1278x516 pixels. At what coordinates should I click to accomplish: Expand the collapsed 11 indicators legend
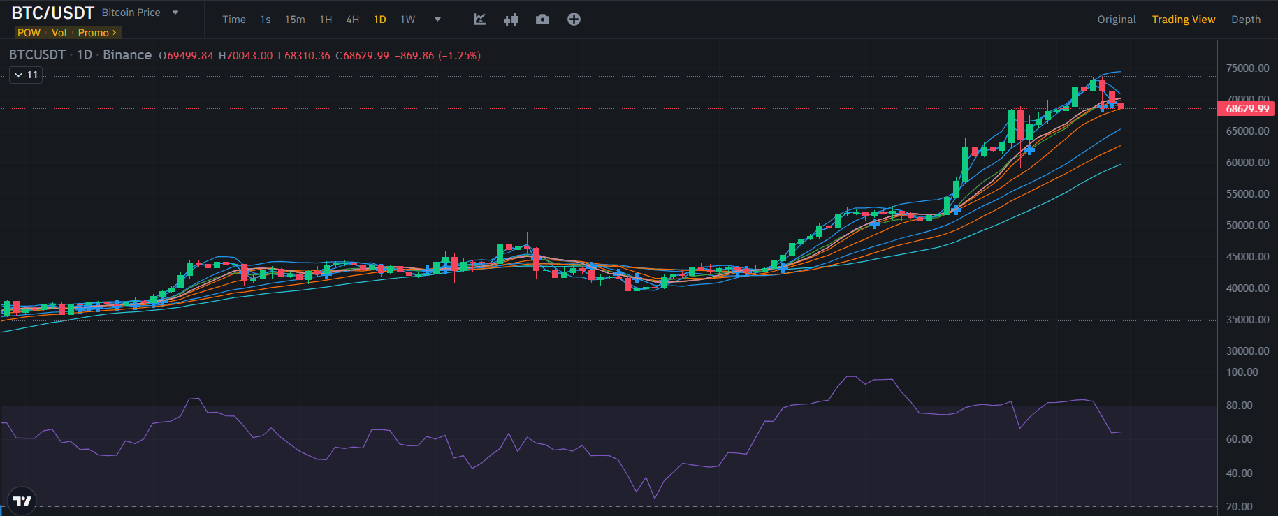26,75
